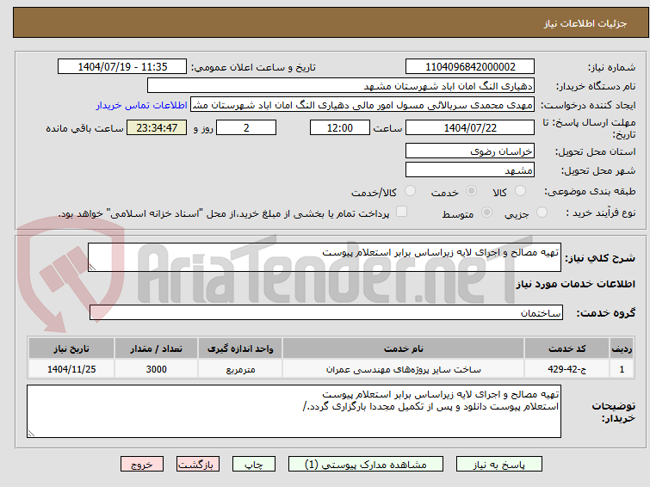This screenshot has width=650, height=487.
Task: Click the remaining days field showing 2
Action: pos(246,127)
